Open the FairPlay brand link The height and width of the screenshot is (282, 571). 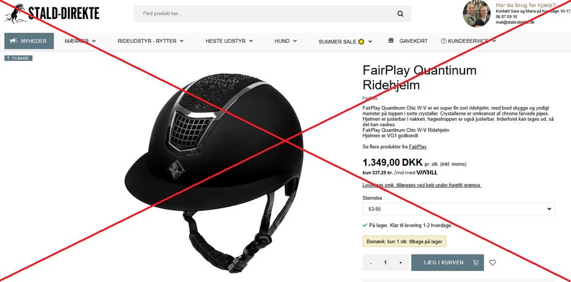point(418,147)
